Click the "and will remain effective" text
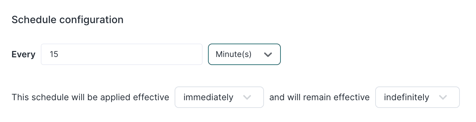This screenshot has width=476, height=122. 320,97
